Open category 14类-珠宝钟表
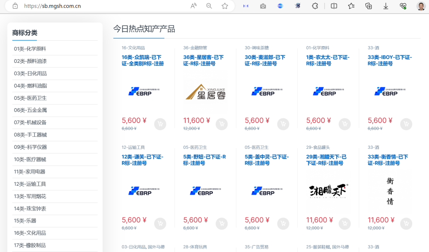This screenshot has width=429, height=252. (30, 208)
